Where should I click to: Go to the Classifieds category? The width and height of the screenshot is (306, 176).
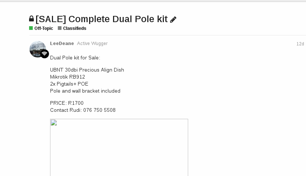(x=74, y=28)
